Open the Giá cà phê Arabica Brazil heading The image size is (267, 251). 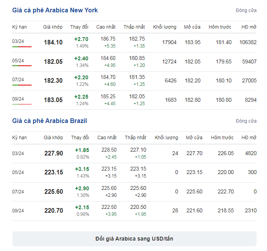point(49,121)
